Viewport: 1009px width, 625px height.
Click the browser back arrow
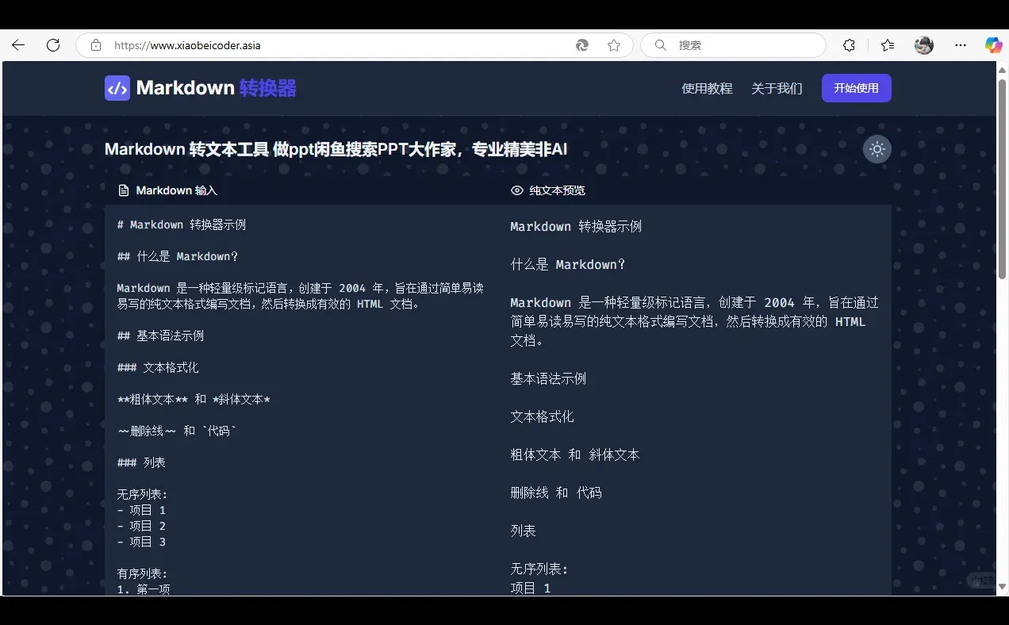[x=17, y=44]
